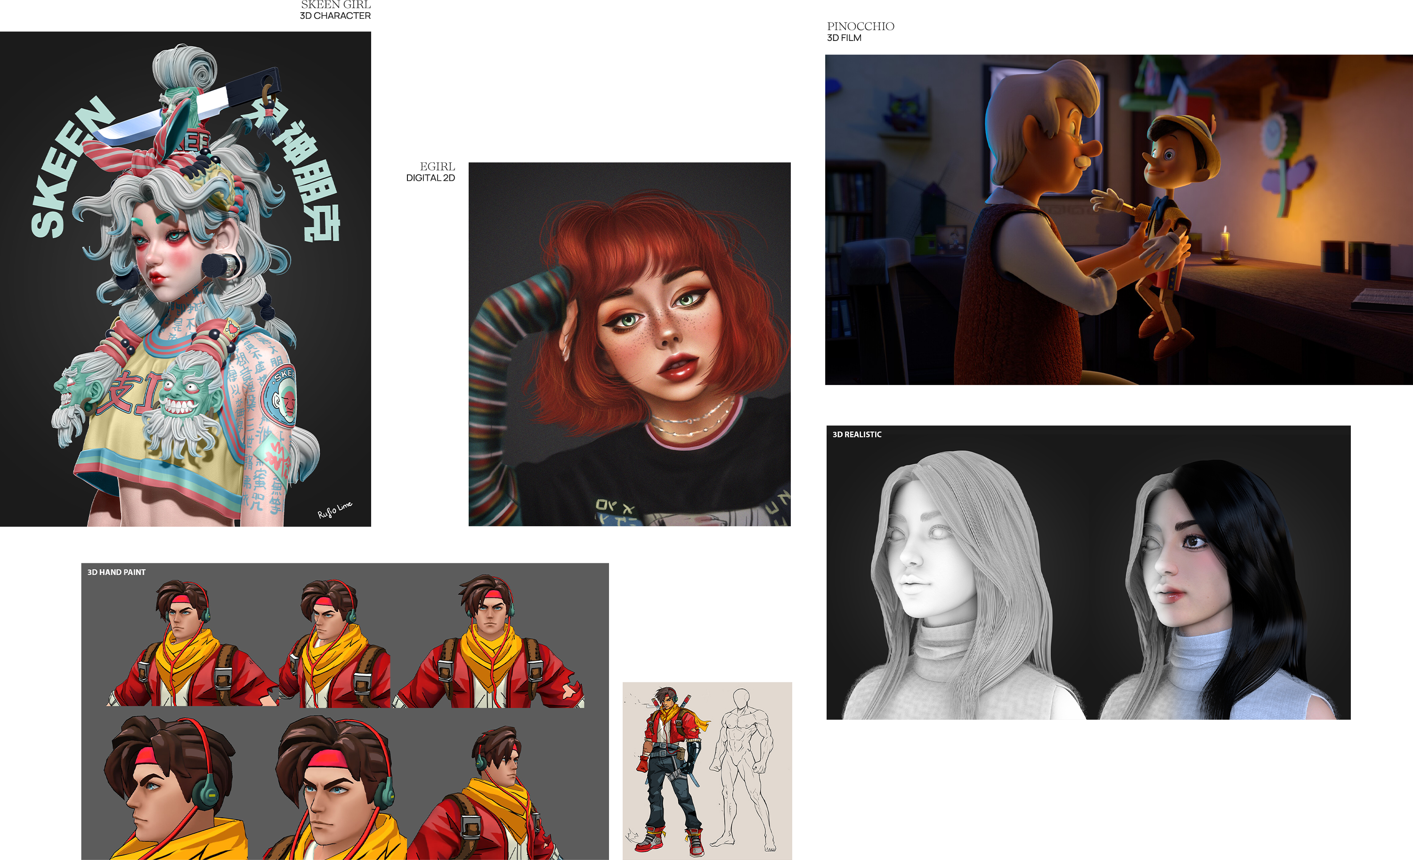The width and height of the screenshot is (1413, 860).
Task: Click the artist signature on Skeen Girl artwork
Action: 335,510
